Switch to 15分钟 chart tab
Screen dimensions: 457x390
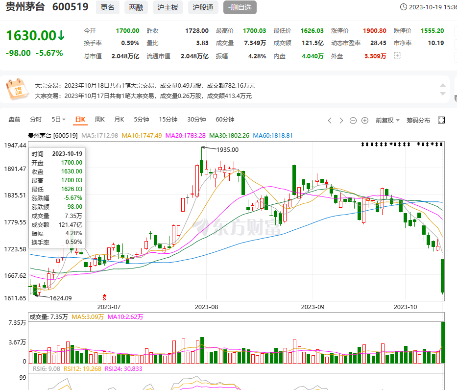168,120
